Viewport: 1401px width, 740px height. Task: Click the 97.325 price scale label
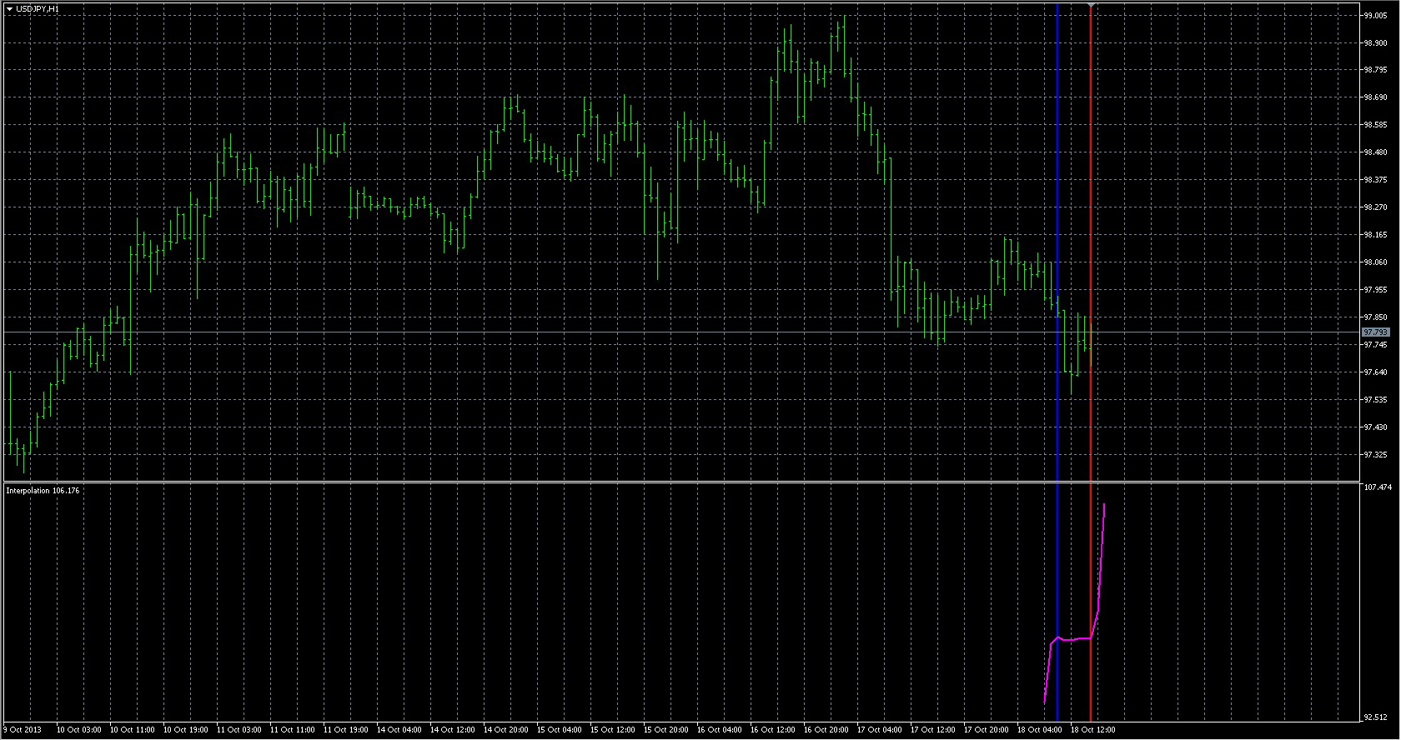[1375, 455]
